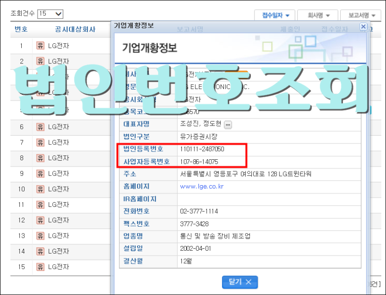Open the www.lge.co.kr homepage link
Image resolution: width=386 pixels, height=295 pixels.
[x=202, y=186]
